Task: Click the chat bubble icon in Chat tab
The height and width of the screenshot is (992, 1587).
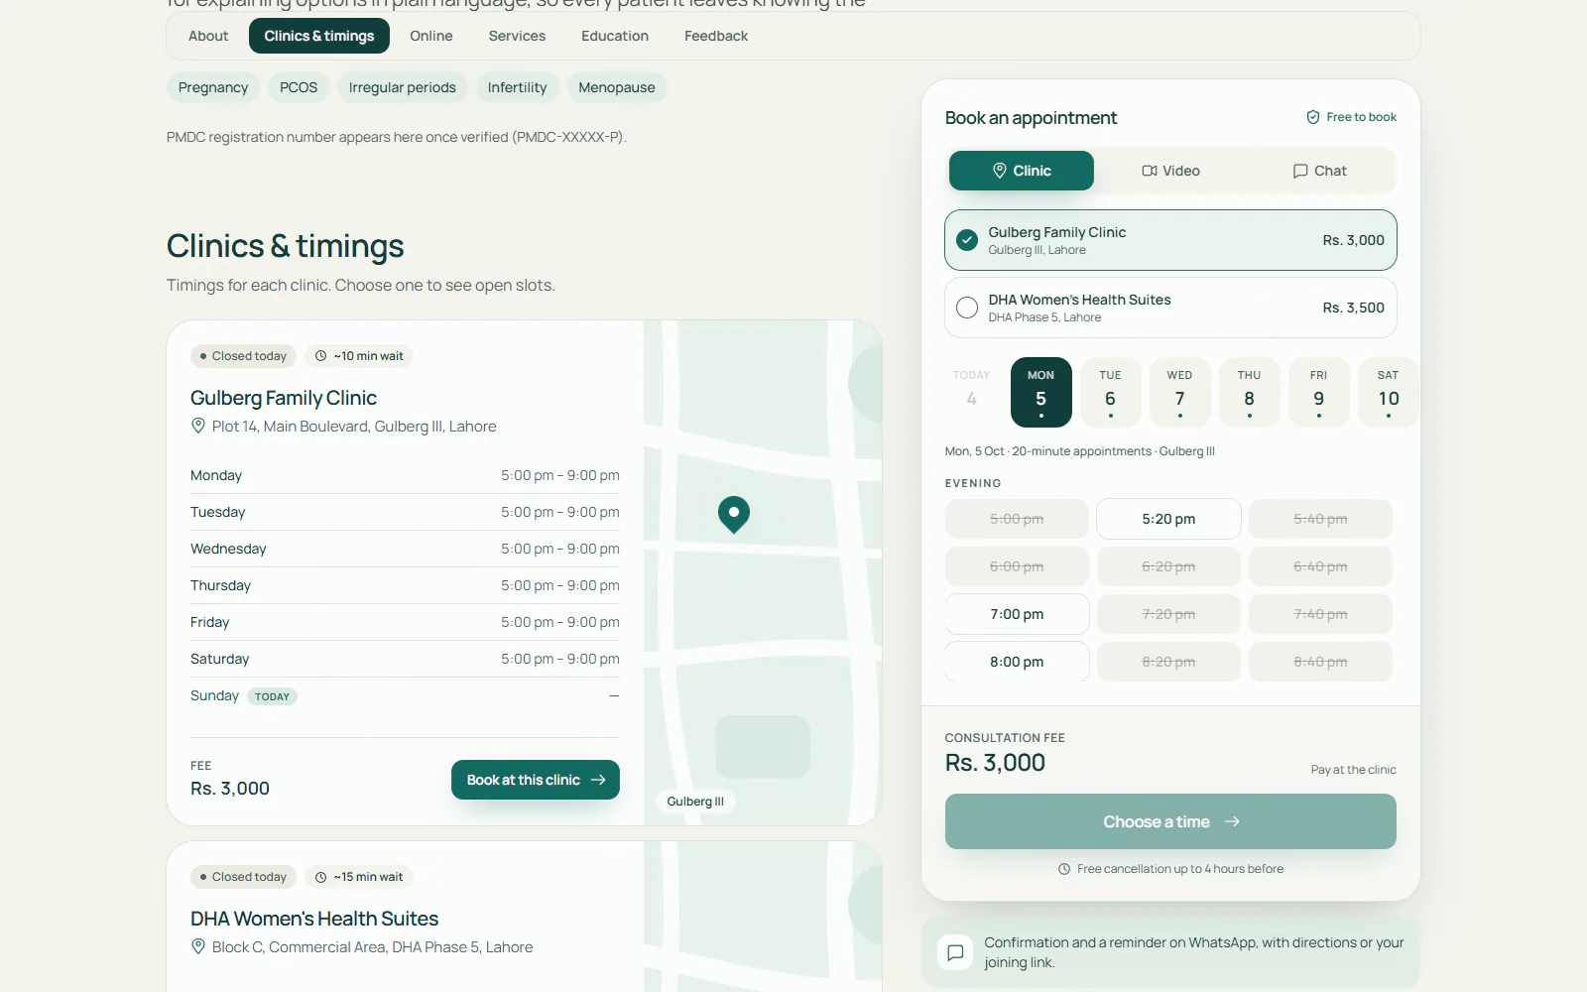Action: click(x=1300, y=171)
